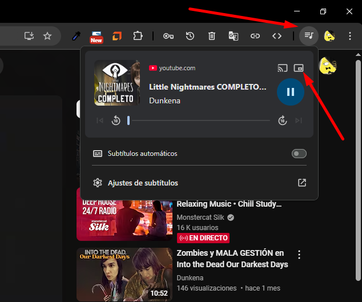Viewport: 362px width, 302px height.
Task: Click the 16 K usuarios viewer count
Action: [198, 227]
